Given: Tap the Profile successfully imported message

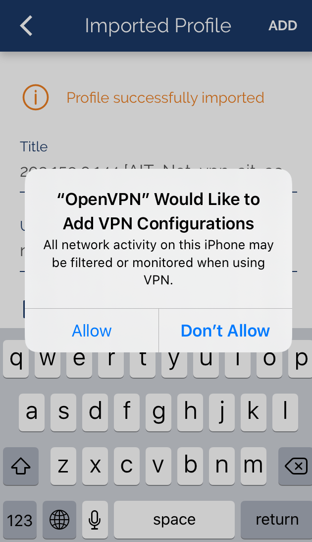Looking at the screenshot, I should (x=165, y=98).
